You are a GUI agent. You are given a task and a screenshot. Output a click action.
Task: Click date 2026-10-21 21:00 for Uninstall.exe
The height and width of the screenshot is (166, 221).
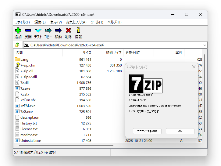[x=139, y=141]
